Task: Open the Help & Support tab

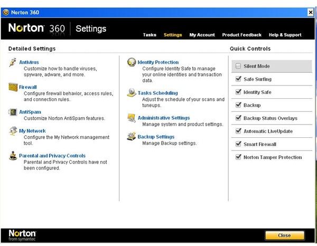Action: tap(285, 35)
